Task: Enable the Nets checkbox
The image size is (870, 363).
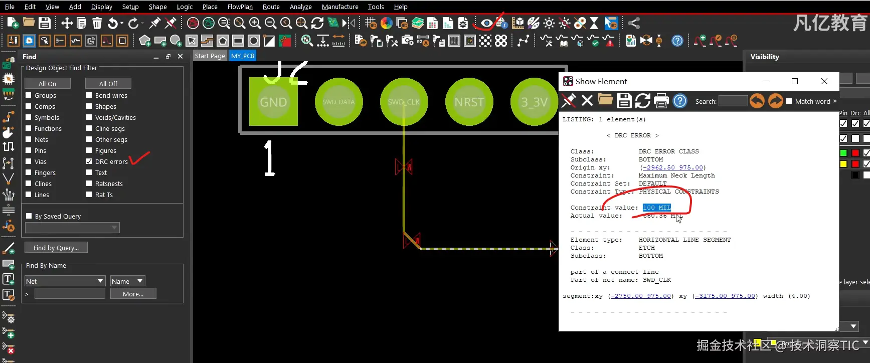Action: click(29, 139)
